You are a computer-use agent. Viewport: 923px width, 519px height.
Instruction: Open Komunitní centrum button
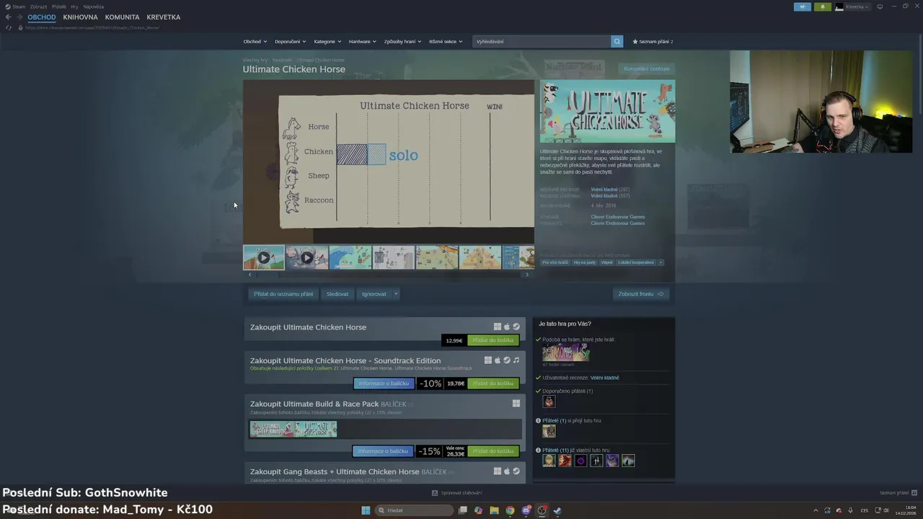tap(647, 68)
